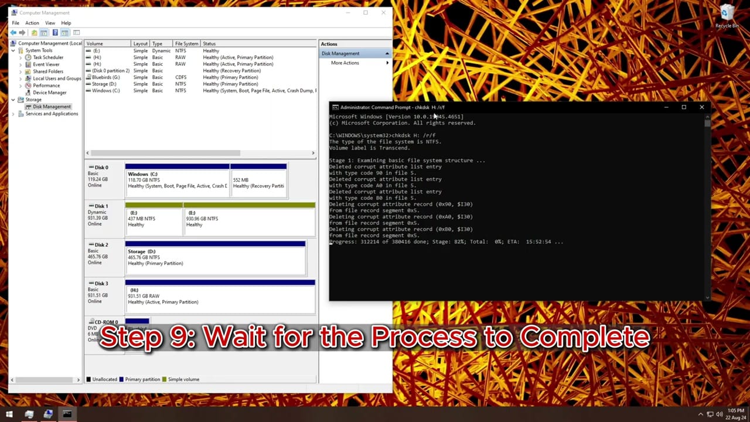Select the Task Scheduler clock icon
Image resolution: width=750 pixels, height=422 pixels.
[x=28, y=57]
